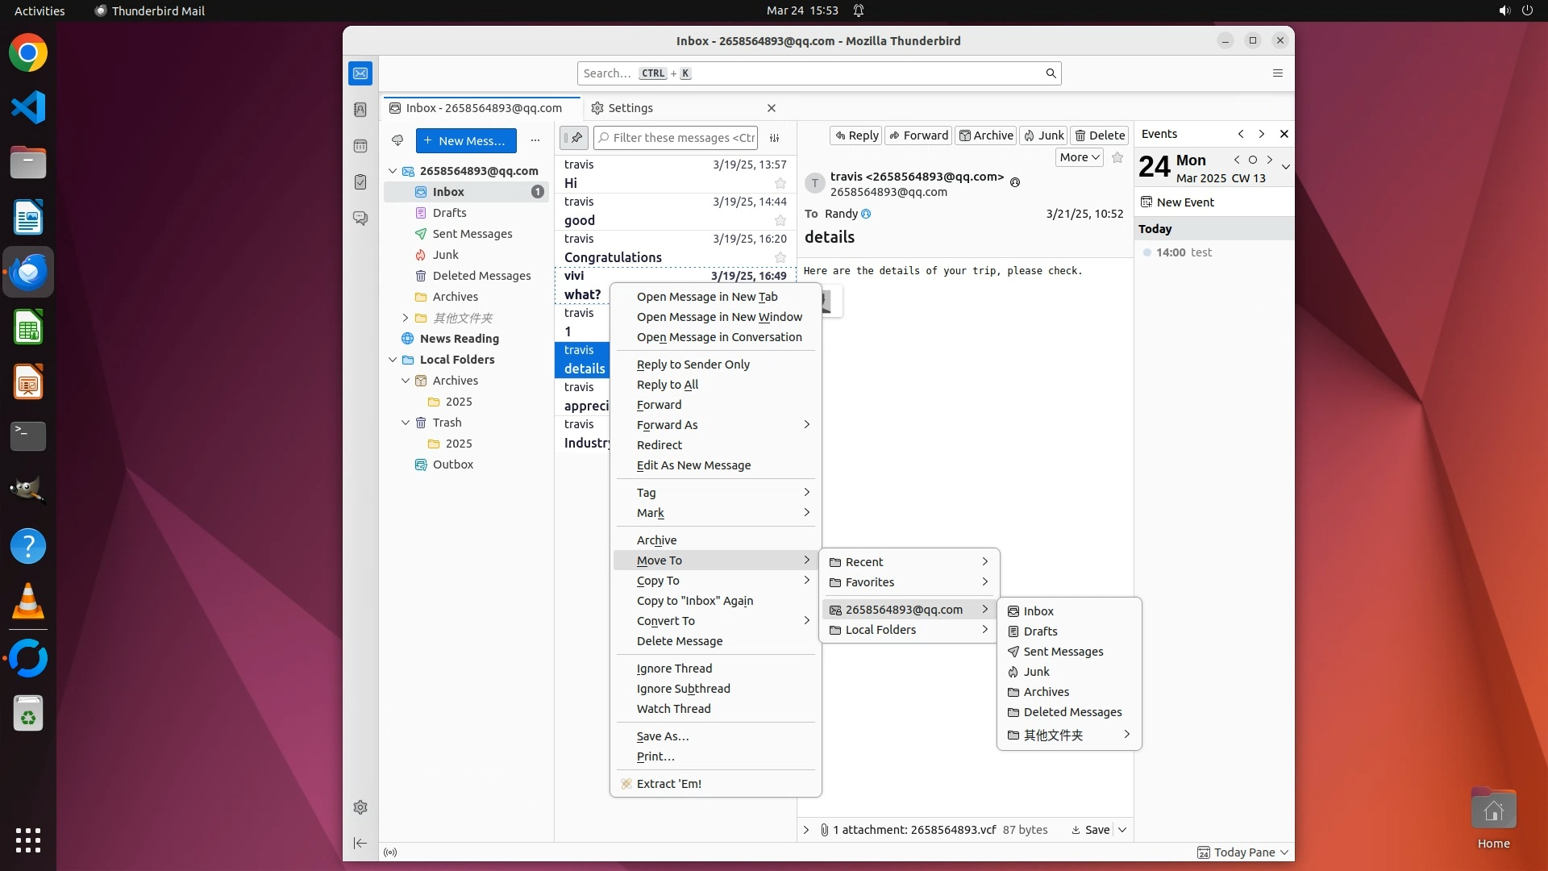
Task: Open the Thunderbird app menu hamburger
Action: (x=1277, y=73)
